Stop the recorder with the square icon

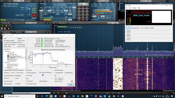tap(2, 29)
